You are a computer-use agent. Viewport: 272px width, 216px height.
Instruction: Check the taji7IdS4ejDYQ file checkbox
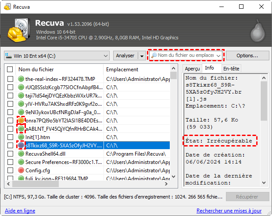tap(10, 95)
